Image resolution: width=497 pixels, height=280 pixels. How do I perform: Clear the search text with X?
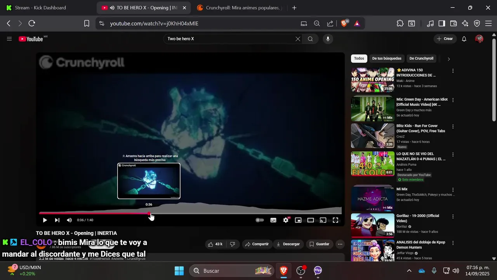pyautogui.click(x=298, y=39)
